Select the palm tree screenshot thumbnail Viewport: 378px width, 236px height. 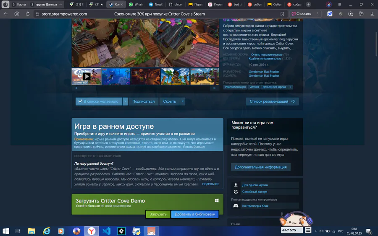(175, 77)
